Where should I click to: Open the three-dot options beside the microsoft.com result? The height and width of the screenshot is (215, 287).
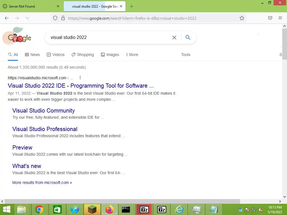click(x=80, y=78)
